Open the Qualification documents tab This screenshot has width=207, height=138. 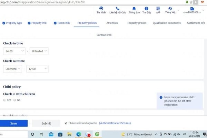tap(167, 23)
